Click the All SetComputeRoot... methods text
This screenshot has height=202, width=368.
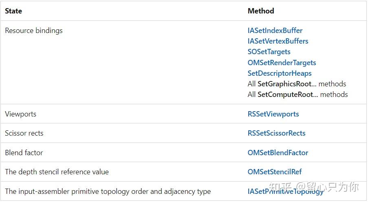tap(297, 94)
